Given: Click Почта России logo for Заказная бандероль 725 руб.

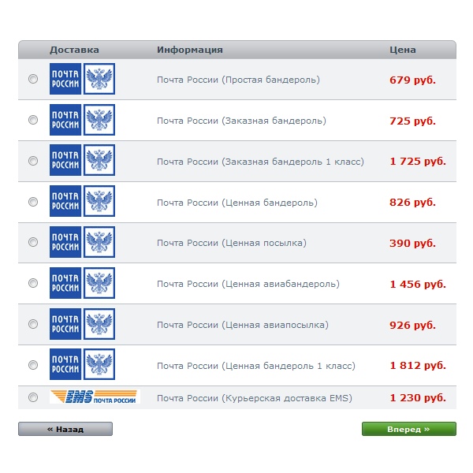Looking at the screenshot, I should click(82, 120).
